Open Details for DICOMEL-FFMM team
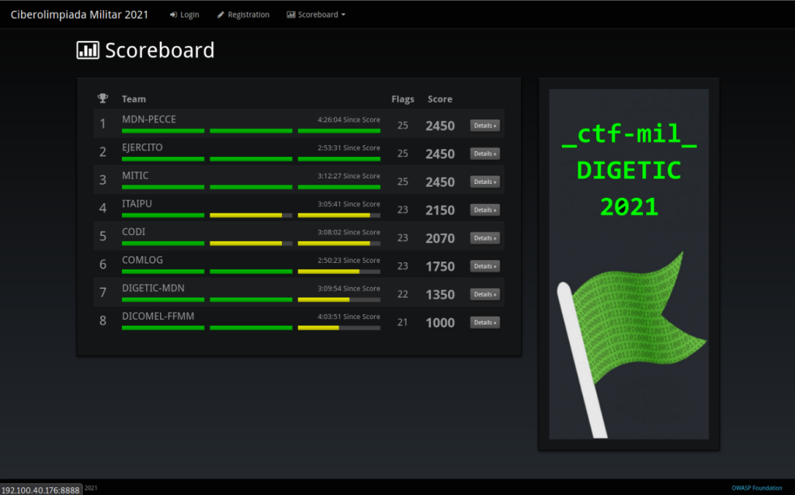Screen dimensions: 795x495 pos(484,322)
